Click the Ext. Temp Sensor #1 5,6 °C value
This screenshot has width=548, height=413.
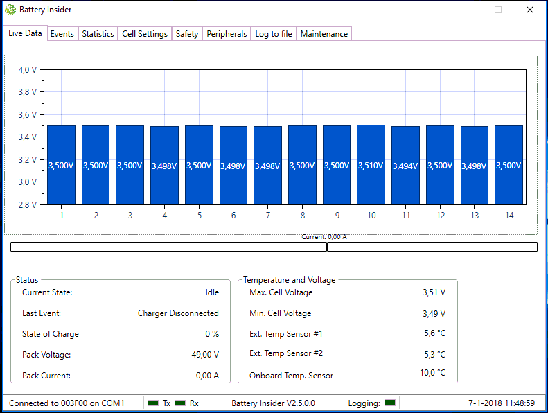[x=435, y=333]
